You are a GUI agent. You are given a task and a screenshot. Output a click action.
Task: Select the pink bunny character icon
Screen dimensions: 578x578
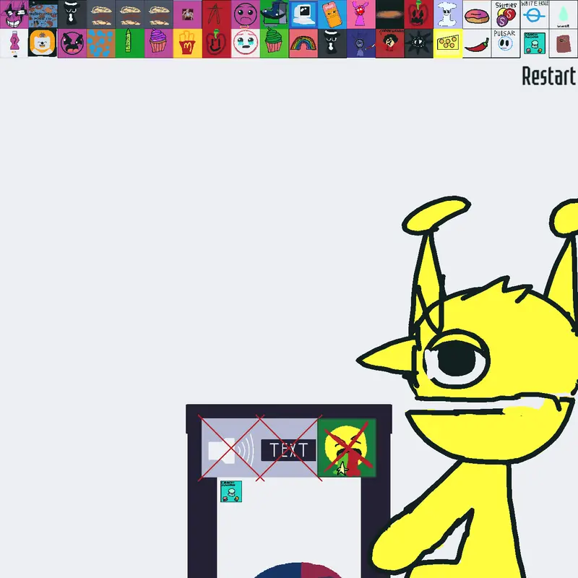(361, 14)
